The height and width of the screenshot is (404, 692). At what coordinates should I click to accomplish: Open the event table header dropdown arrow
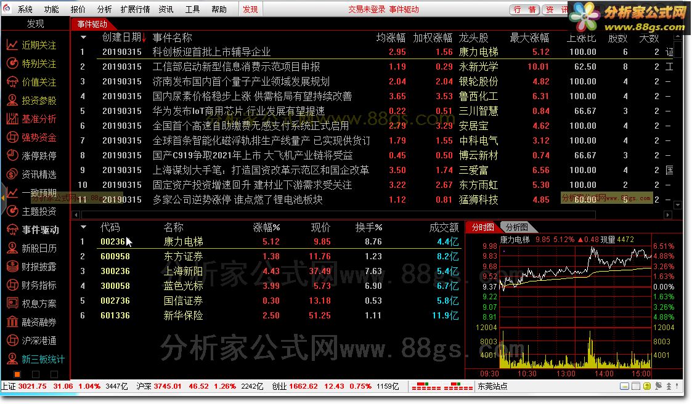(83, 38)
